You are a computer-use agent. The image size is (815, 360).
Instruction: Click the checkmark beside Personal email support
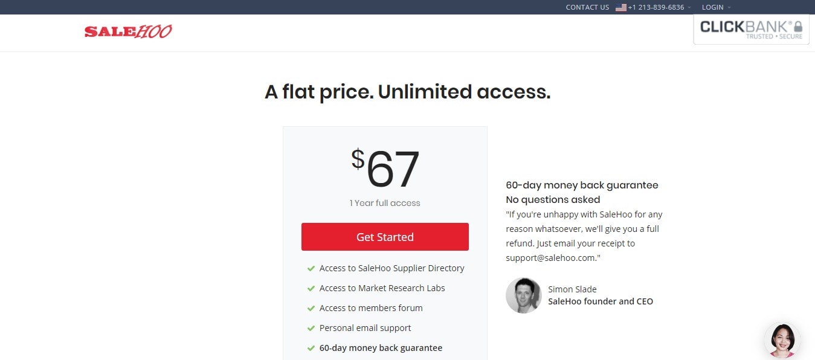click(311, 328)
